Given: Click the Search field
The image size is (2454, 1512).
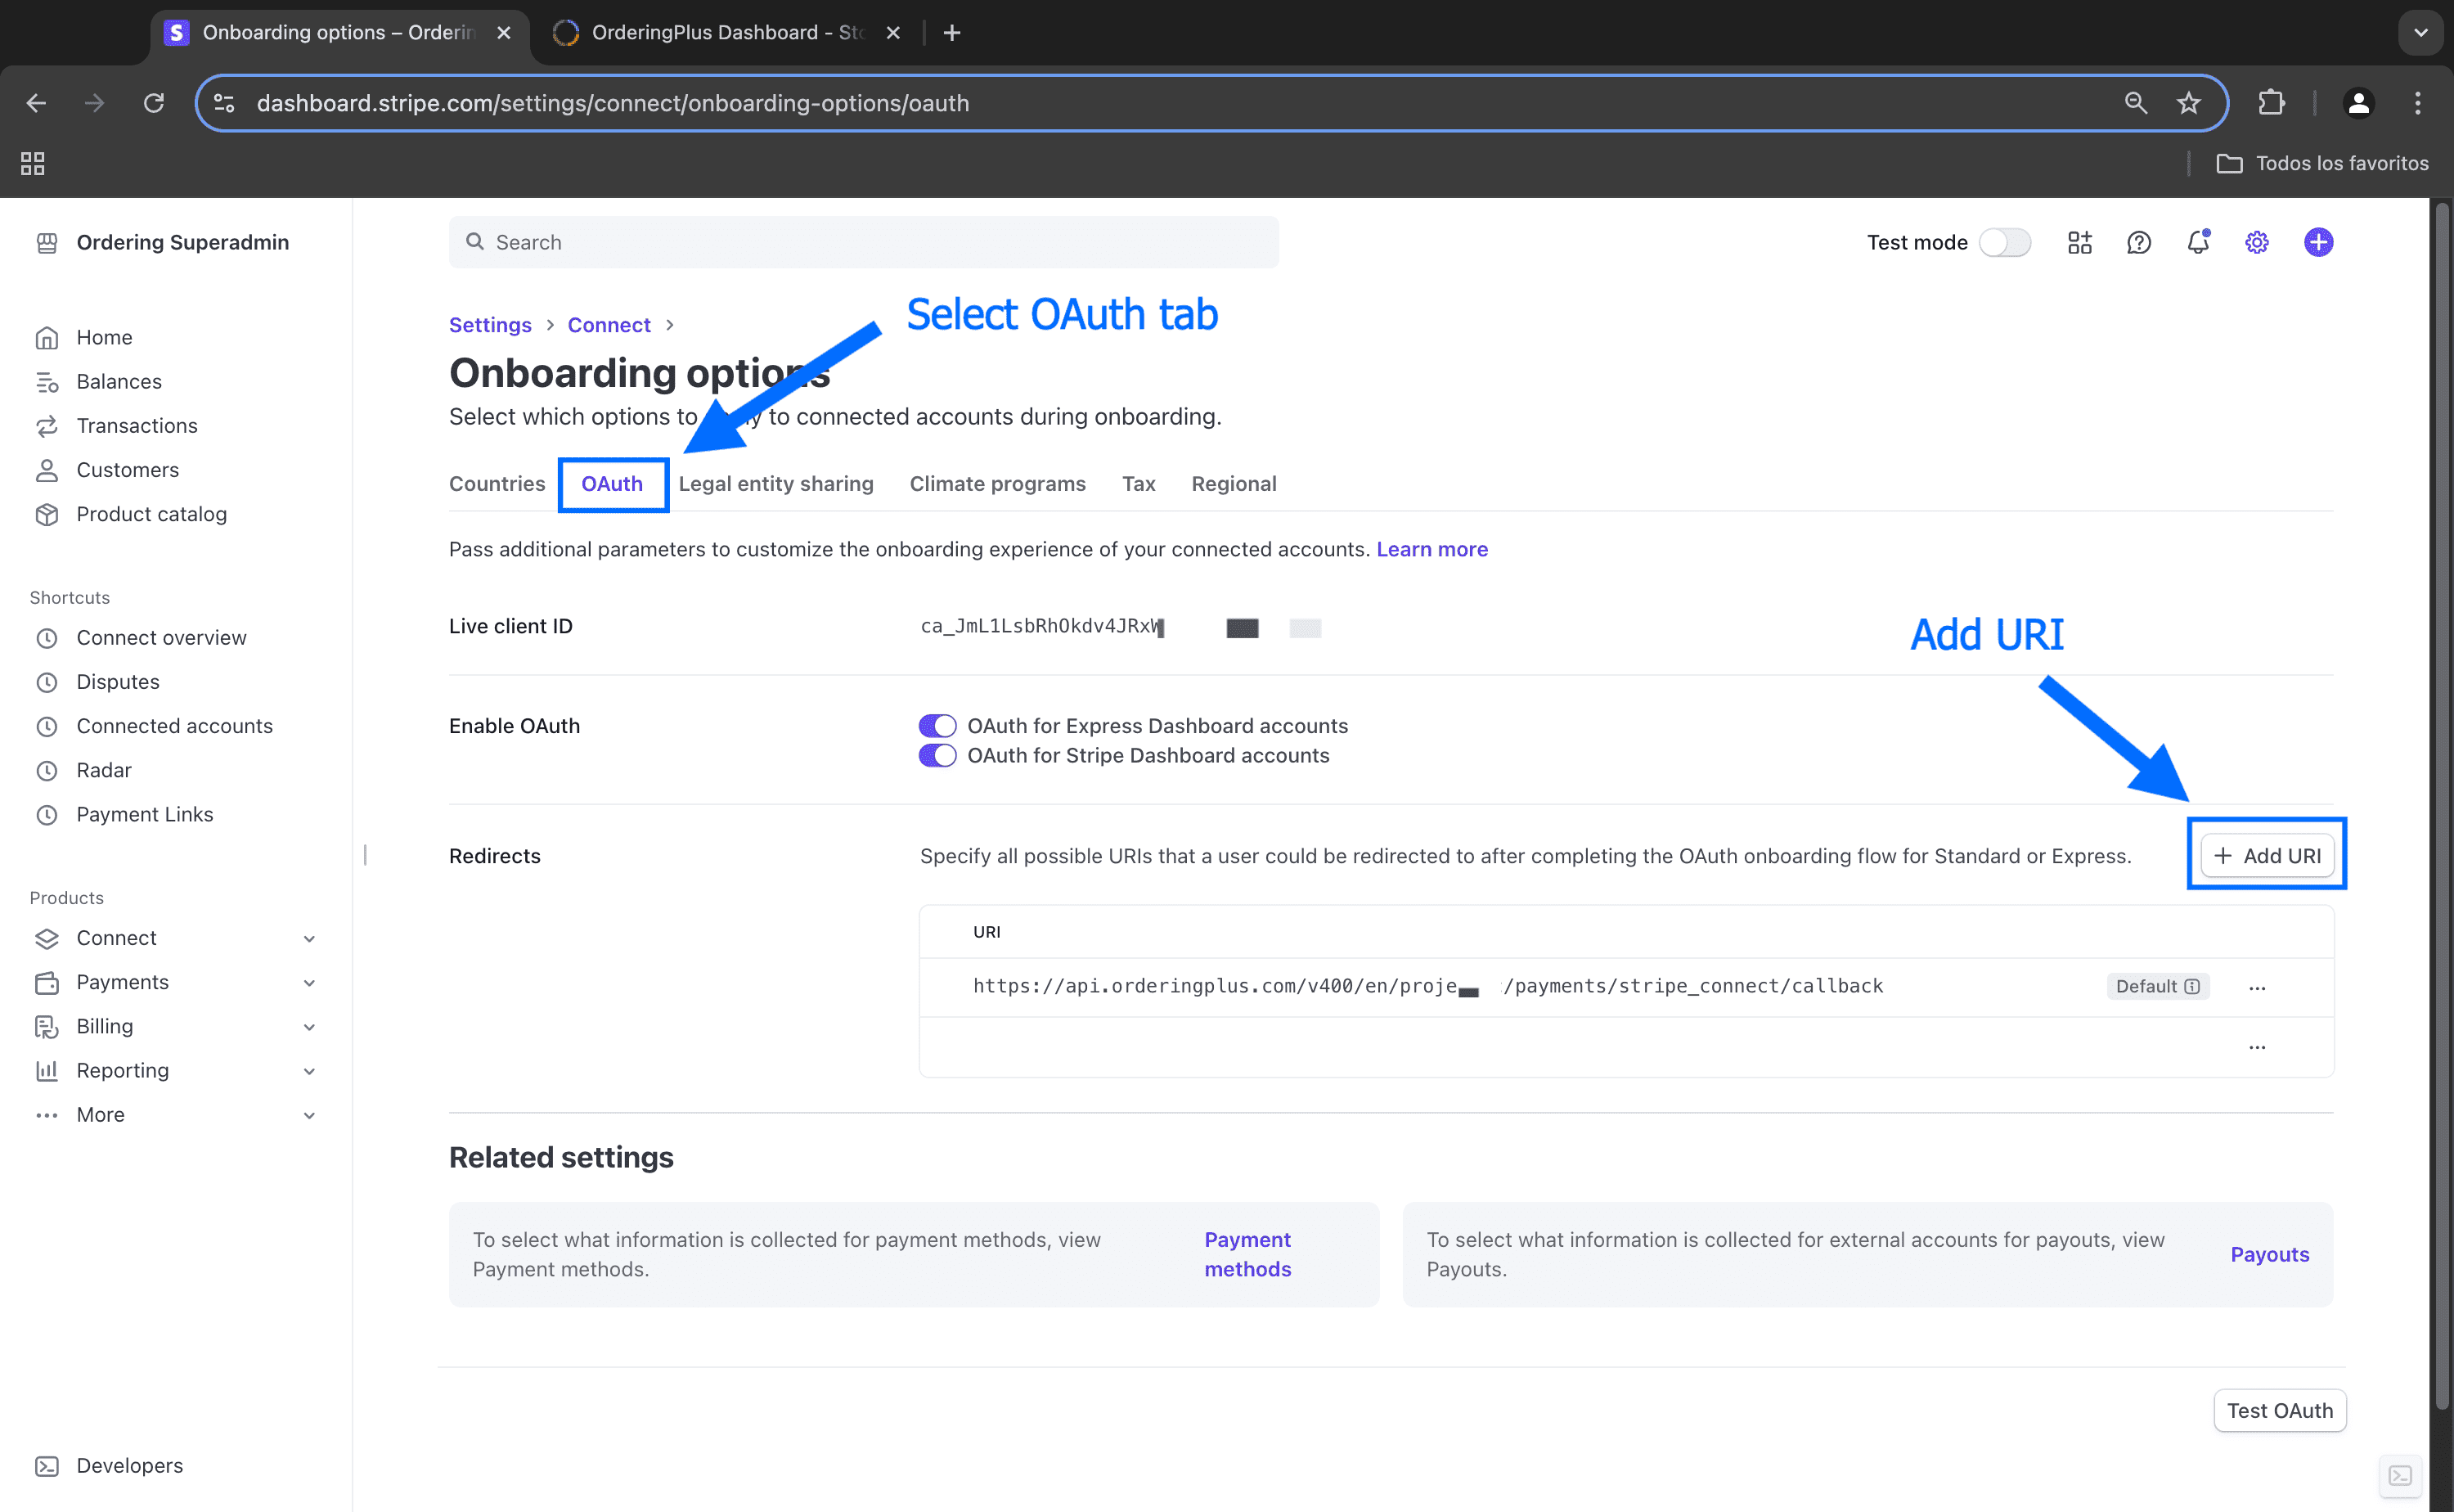Looking at the screenshot, I should coord(864,242).
